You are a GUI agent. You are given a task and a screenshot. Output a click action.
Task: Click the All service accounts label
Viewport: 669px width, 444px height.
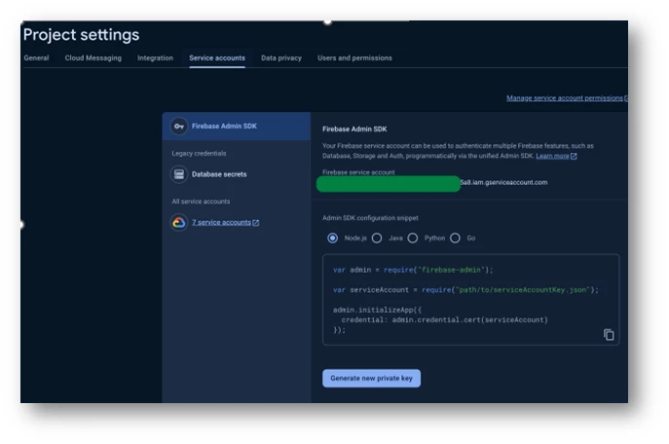click(201, 202)
